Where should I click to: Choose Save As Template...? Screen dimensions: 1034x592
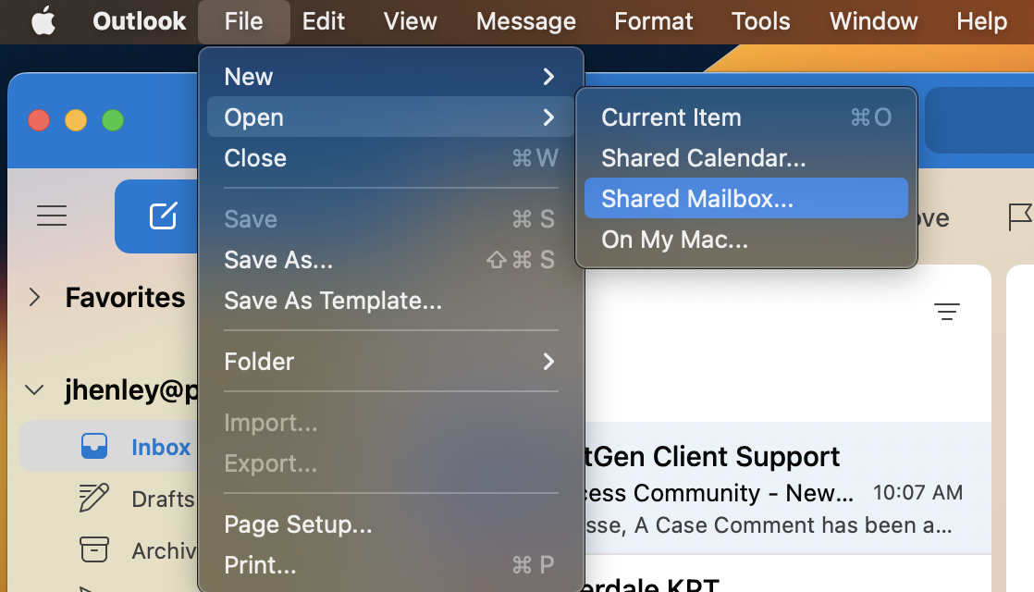coord(390,301)
